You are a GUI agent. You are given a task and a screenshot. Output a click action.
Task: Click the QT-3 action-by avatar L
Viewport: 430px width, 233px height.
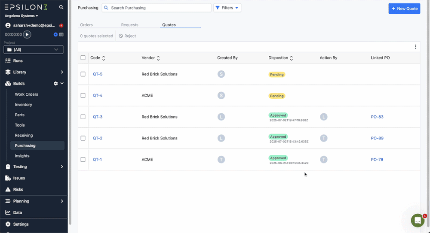[324, 117]
